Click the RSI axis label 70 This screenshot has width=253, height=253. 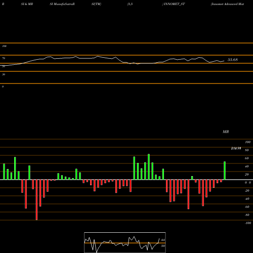click(4, 58)
